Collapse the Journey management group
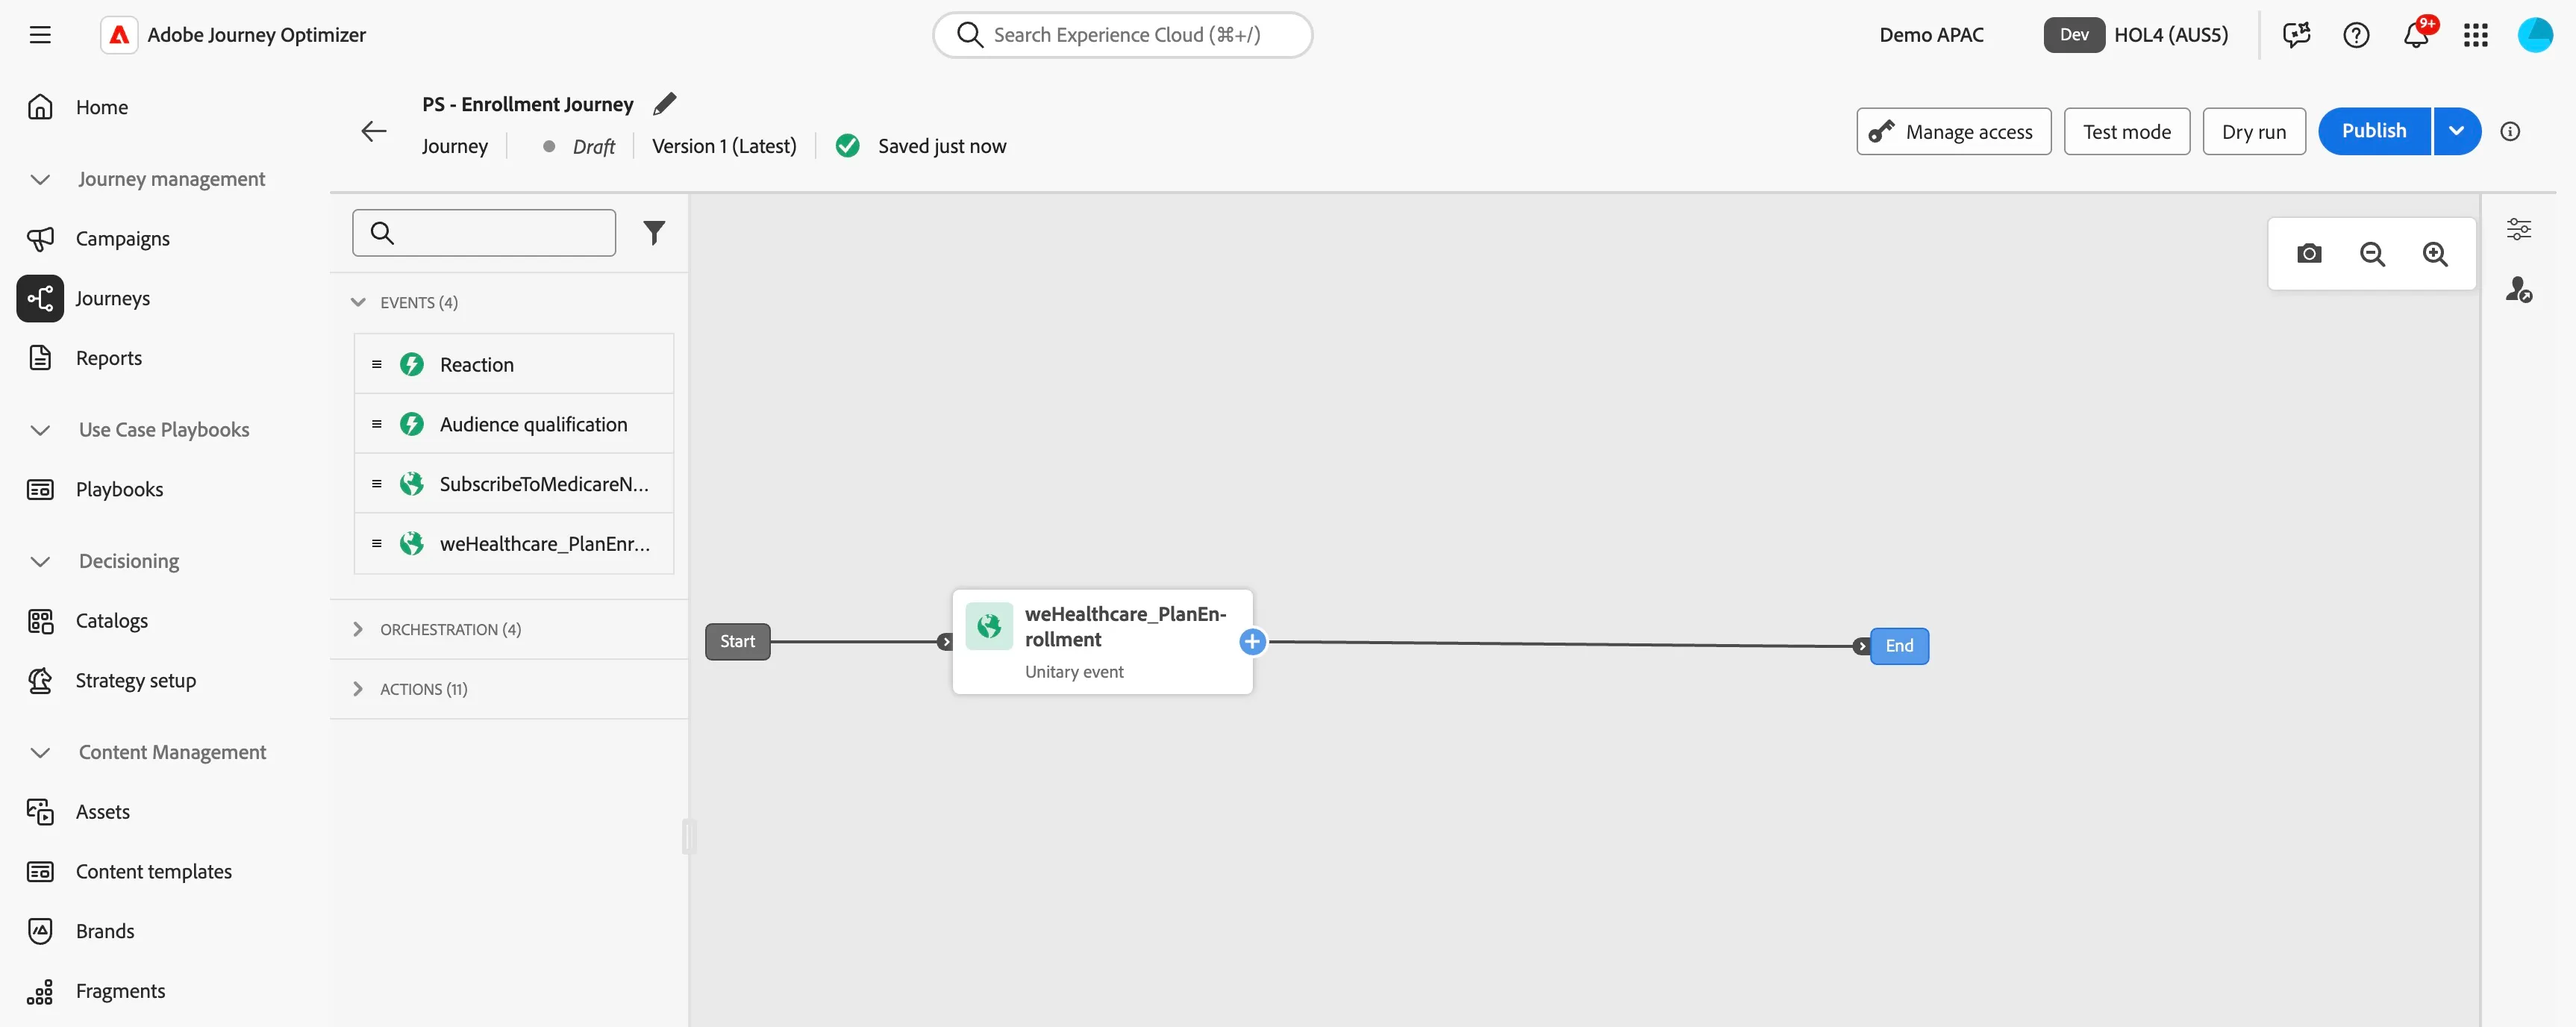2576x1027 pixels. click(x=40, y=179)
